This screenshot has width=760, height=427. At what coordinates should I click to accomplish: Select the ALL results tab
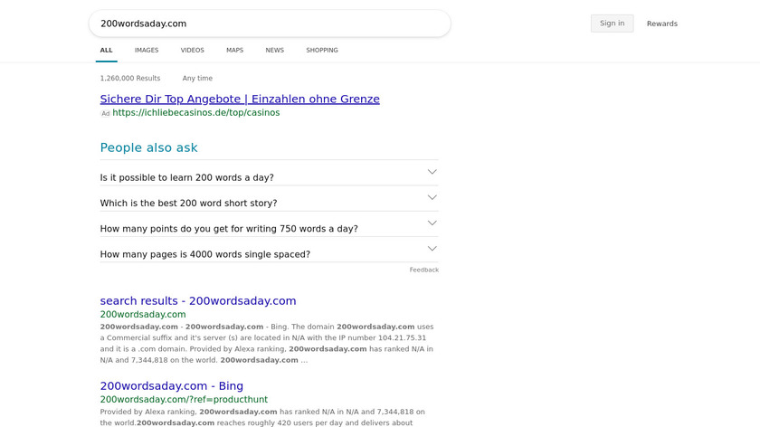click(107, 51)
